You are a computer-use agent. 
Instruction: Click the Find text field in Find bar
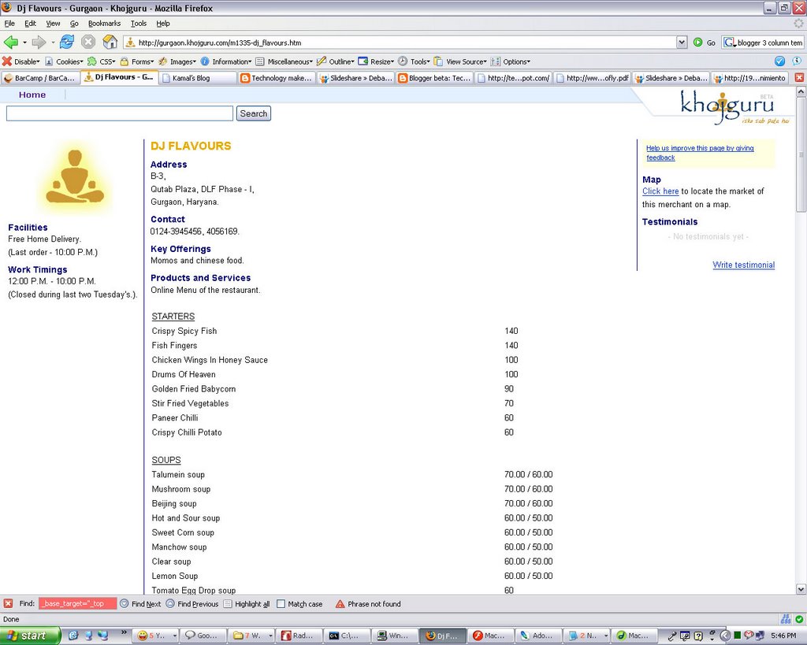(78, 604)
